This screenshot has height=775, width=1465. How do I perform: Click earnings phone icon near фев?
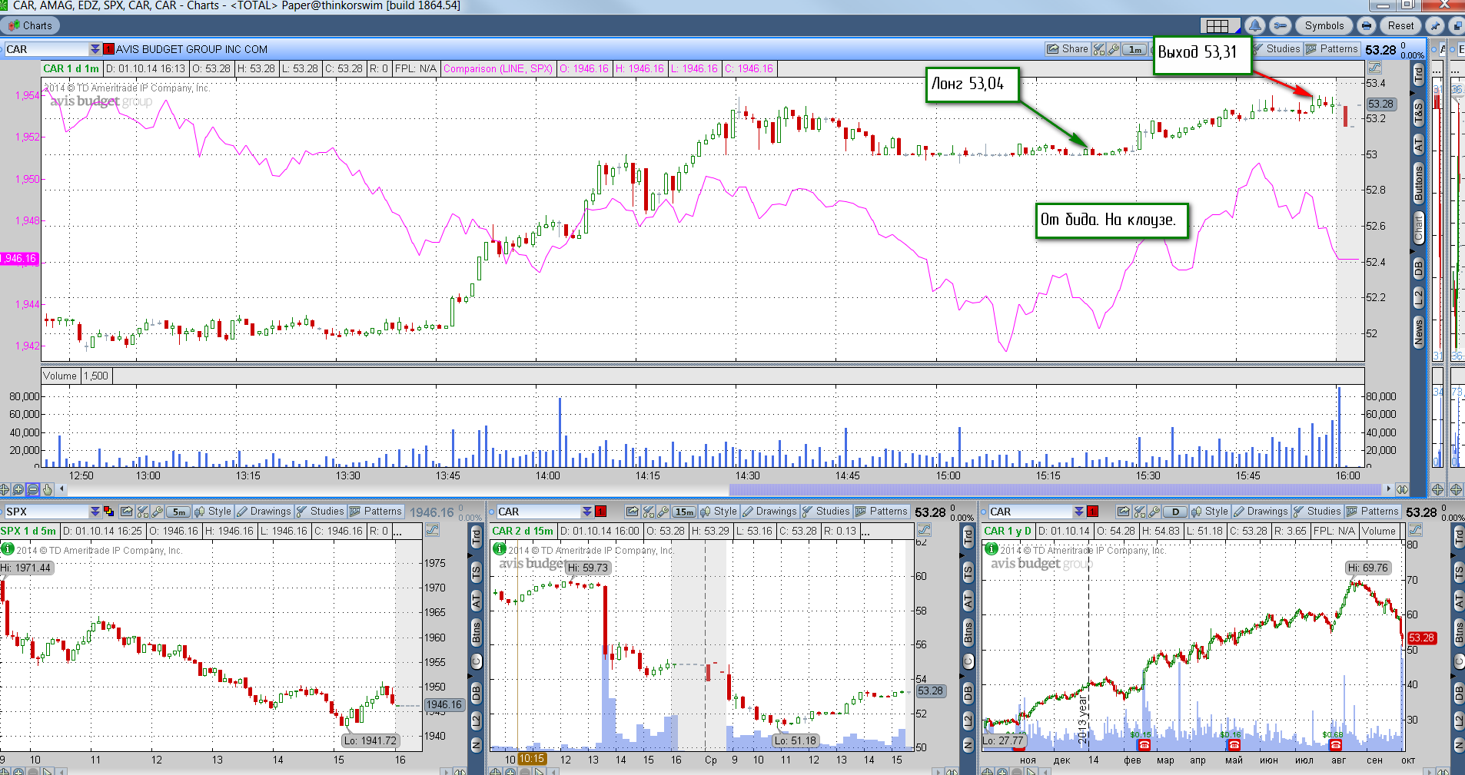coord(1144,745)
